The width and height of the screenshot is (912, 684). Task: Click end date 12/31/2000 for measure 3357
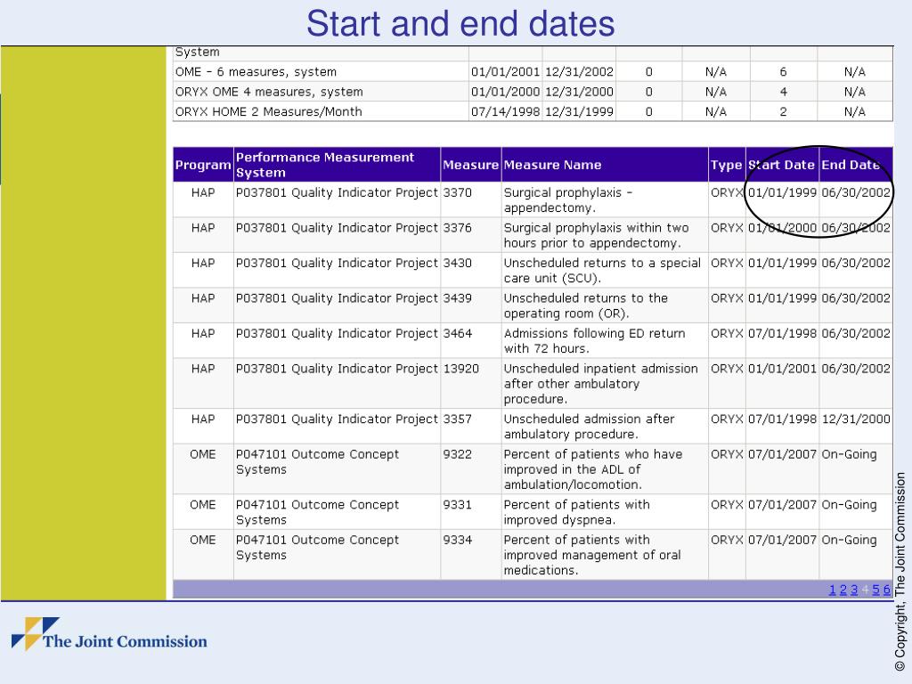point(856,419)
